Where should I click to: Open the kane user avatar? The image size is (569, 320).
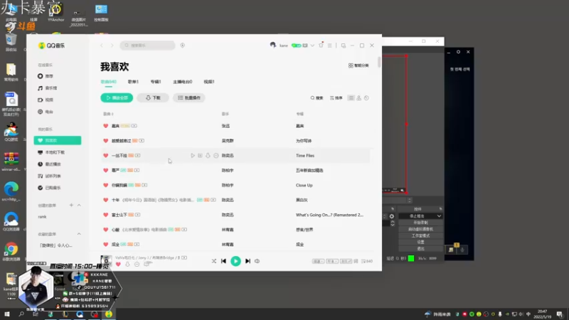point(273,45)
